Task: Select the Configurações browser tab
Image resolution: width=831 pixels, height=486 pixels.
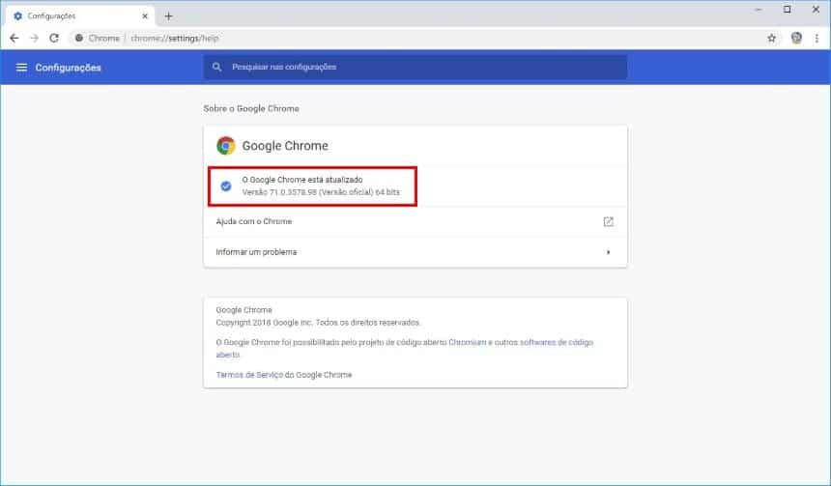Action: click(x=80, y=16)
